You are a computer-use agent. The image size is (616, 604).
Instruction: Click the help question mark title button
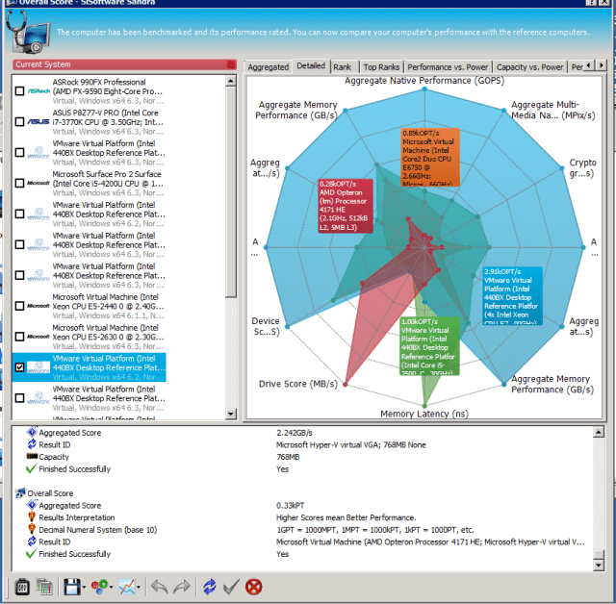(x=592, y=2)
